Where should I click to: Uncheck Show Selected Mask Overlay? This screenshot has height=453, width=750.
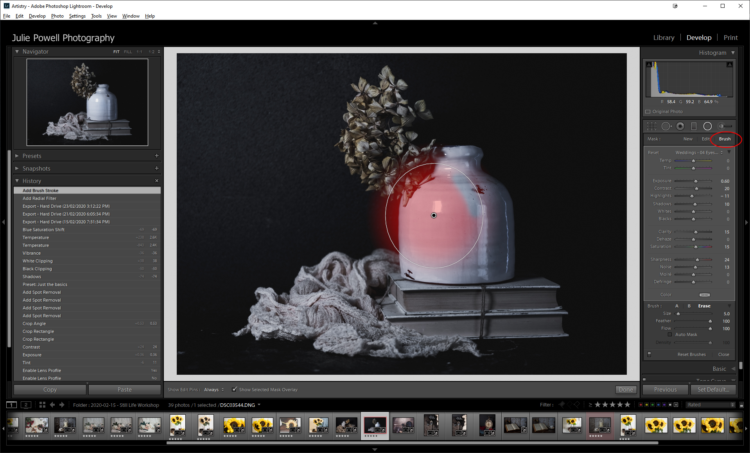click(x=234, y=389)
